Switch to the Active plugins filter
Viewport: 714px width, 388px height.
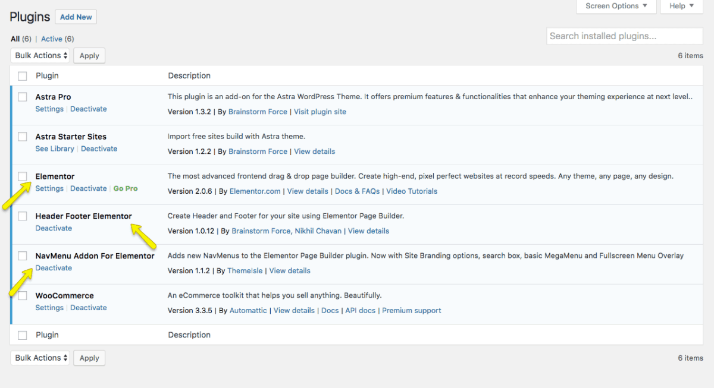(52, 39)
